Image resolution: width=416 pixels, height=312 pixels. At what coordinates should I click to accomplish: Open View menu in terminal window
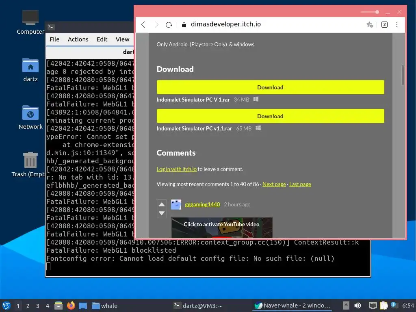tap(122, 39)
